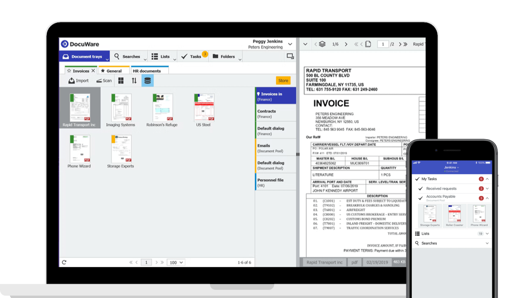
Task: Select the Rapid Transport Inc thumbnail
Action: pyautogui.click(x=80, y=108)
